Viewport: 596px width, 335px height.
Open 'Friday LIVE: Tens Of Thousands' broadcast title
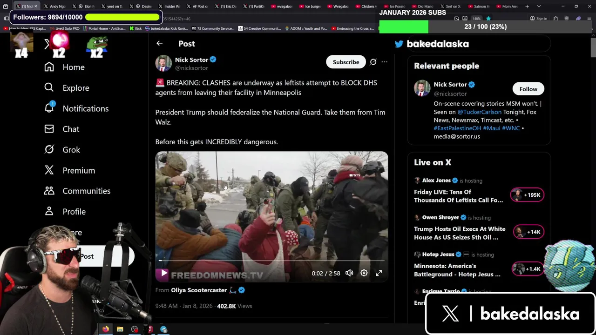459,196
